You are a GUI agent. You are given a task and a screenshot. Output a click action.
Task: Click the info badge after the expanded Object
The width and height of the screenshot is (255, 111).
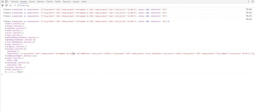[169, 21]
